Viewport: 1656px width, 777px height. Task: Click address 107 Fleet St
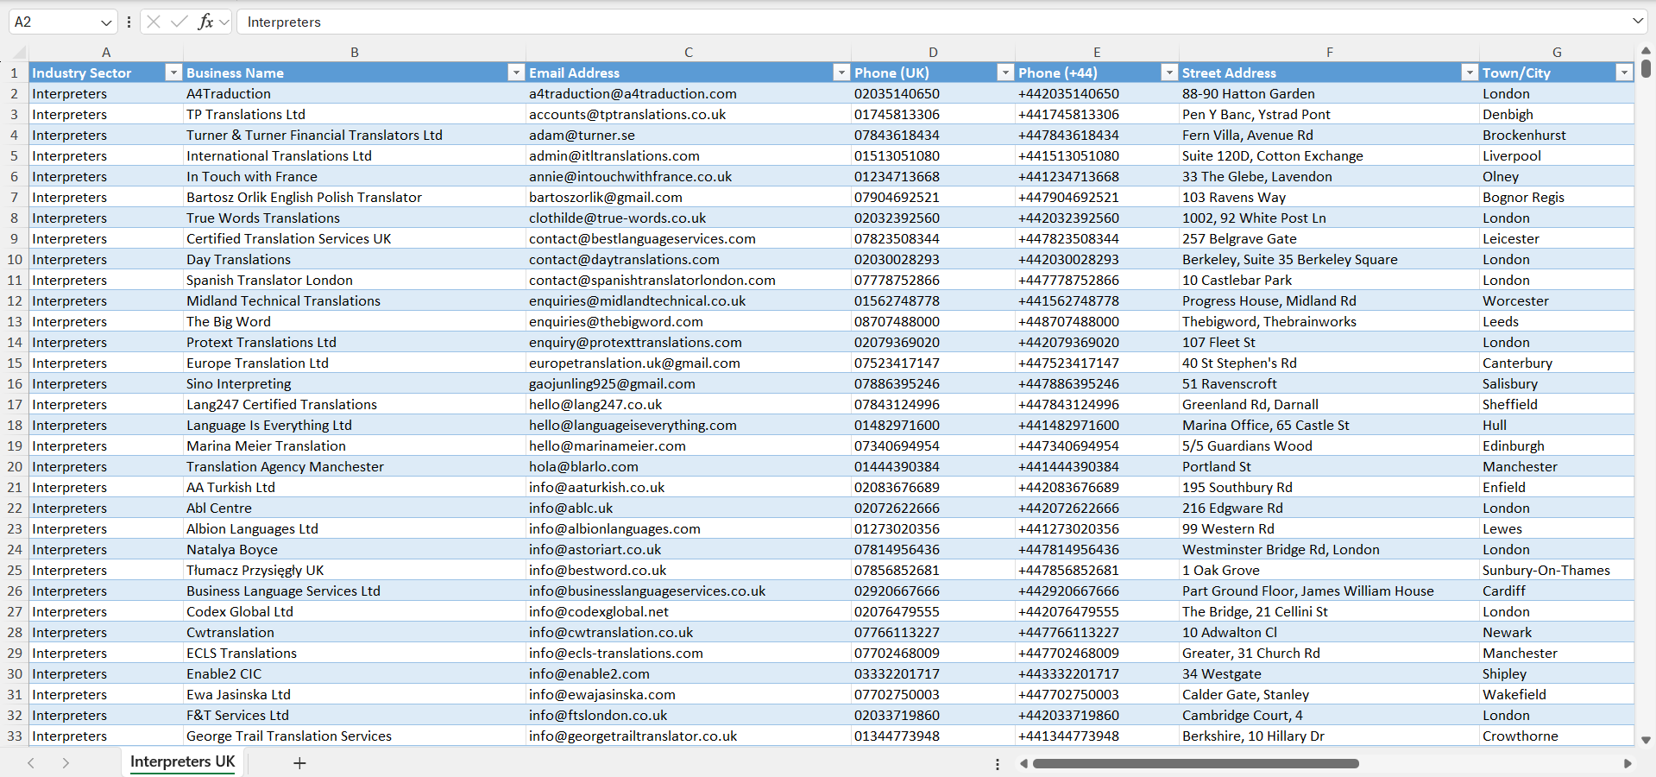[x=1329, y=342]
